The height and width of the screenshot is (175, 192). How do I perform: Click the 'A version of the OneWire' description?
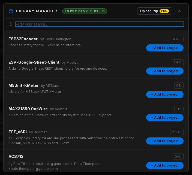pyautogui.click(x=60, y=115)
